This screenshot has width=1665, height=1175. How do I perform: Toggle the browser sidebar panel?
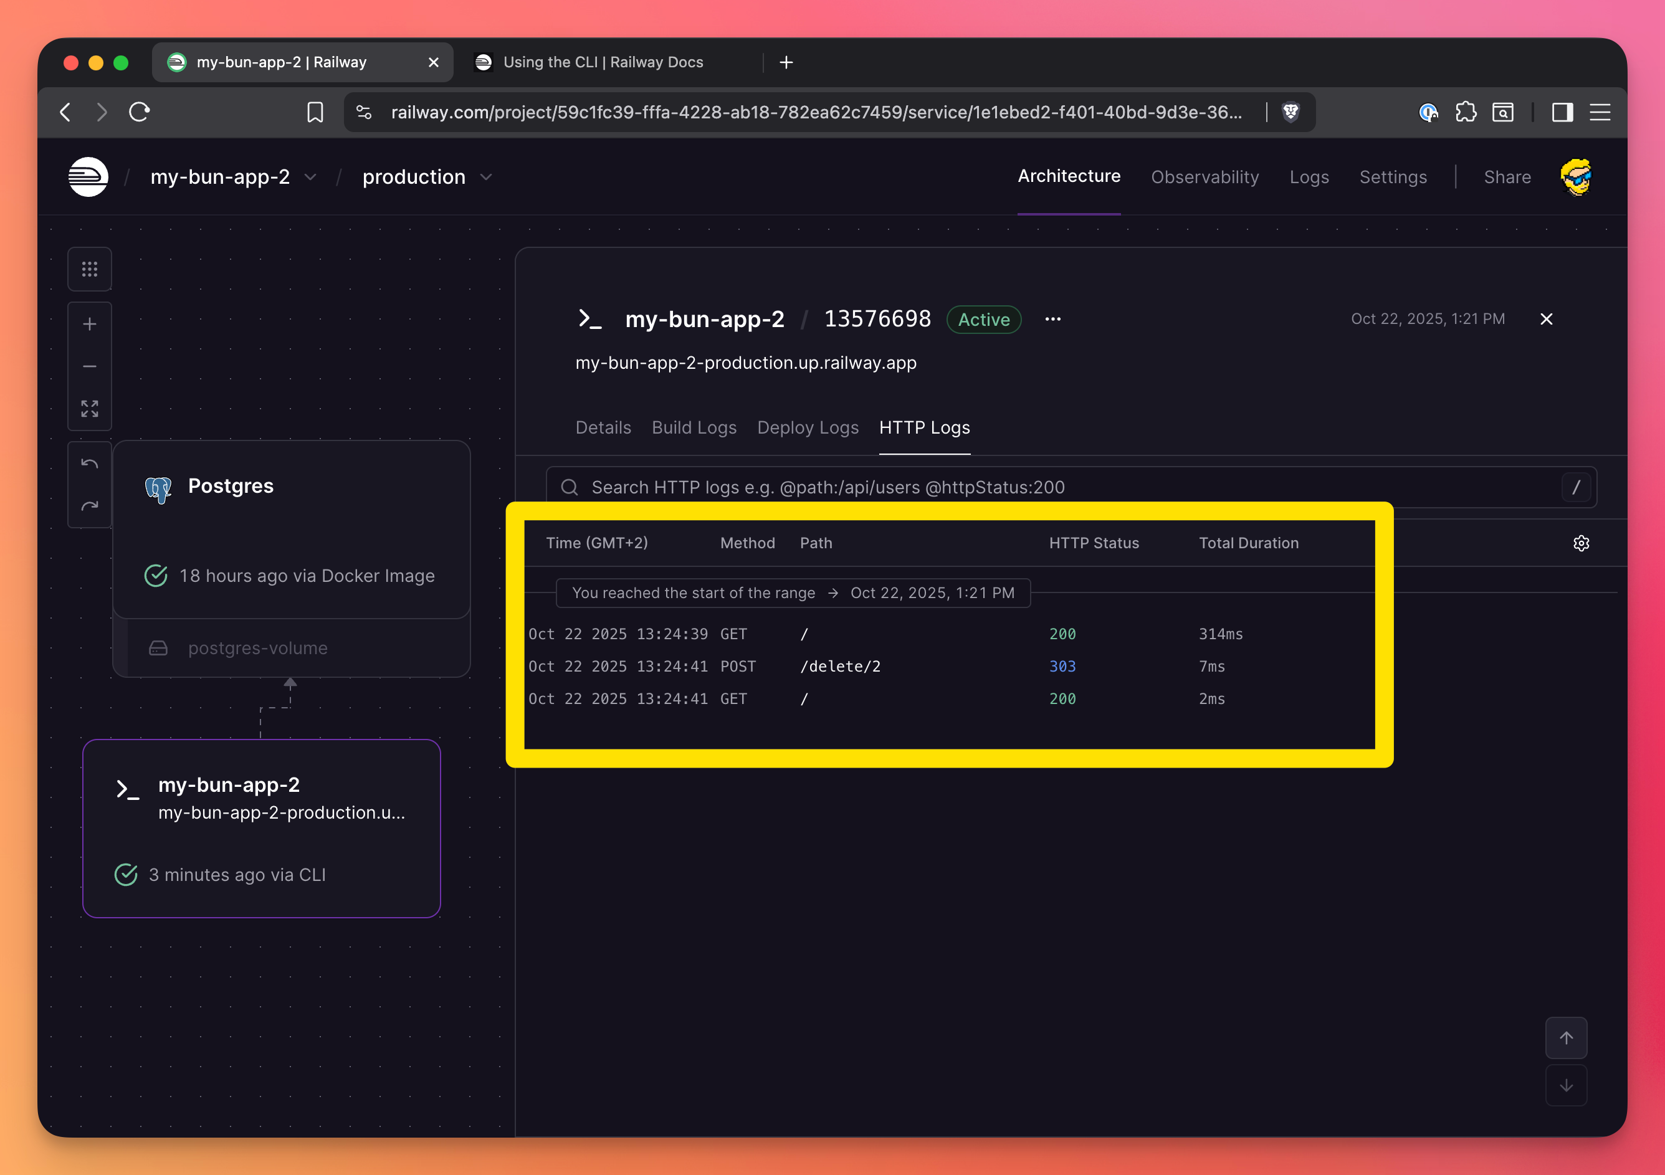click(x=1562, y=112)
